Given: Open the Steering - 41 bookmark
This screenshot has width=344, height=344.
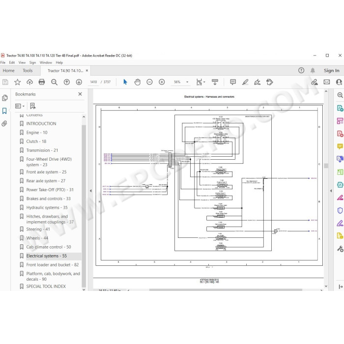Looking at the screenshot, I should pyautogui.click(x=38, y=229).
